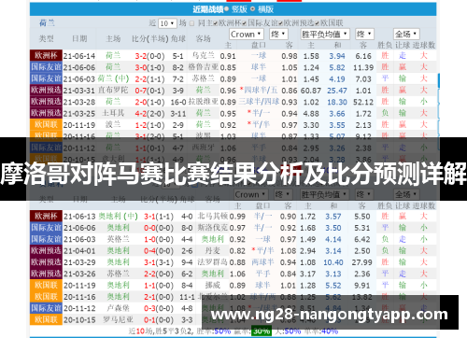Uncheck the 欧国联 filter checkbox
This screenshot has height=338, width=467.
[317, 23]
